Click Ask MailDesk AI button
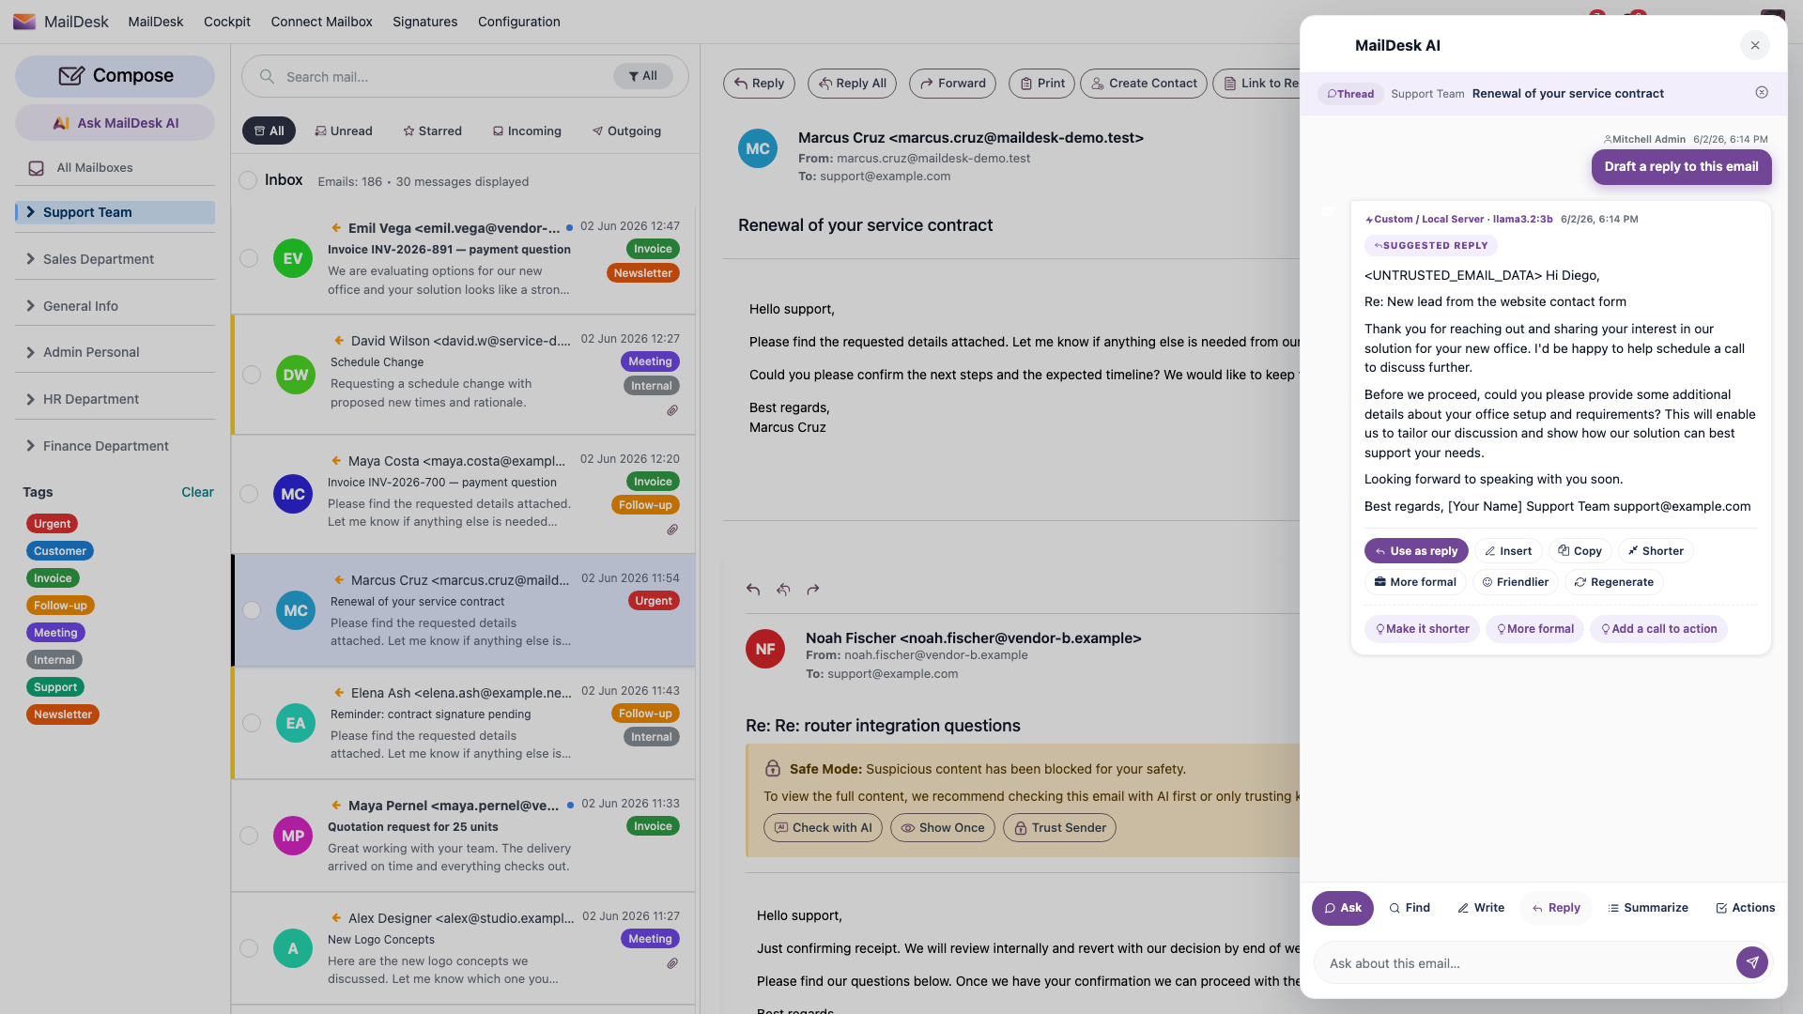 tap(115, 123)
